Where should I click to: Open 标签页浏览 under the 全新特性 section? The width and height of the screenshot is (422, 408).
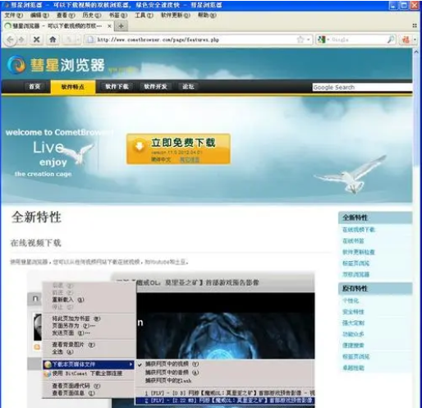(x=355, y=264)
